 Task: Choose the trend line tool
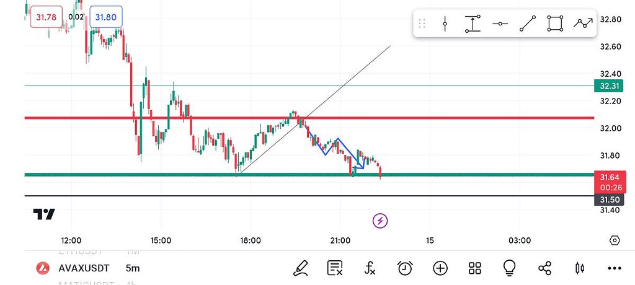click(527, 24)
